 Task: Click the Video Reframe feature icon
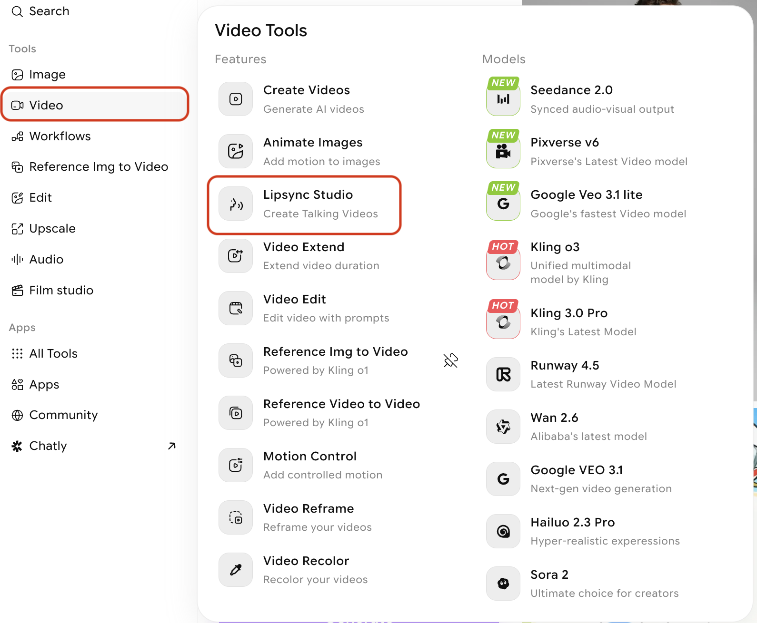tap(236, 517)
